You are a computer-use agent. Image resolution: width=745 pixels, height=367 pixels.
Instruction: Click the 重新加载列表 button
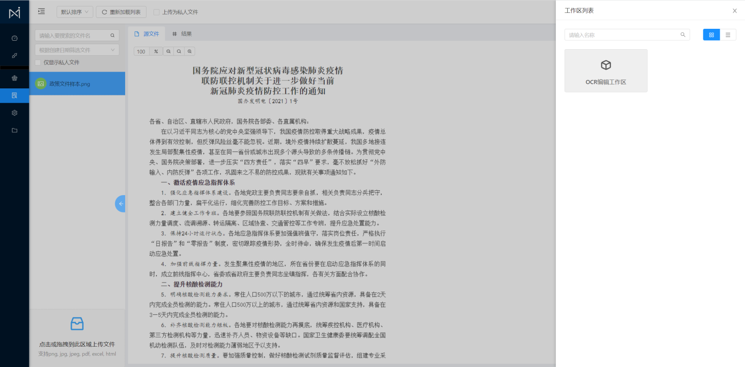(x=121, y=12)
